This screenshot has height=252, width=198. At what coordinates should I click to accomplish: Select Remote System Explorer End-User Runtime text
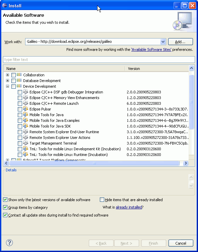click(x=64, y=132)
